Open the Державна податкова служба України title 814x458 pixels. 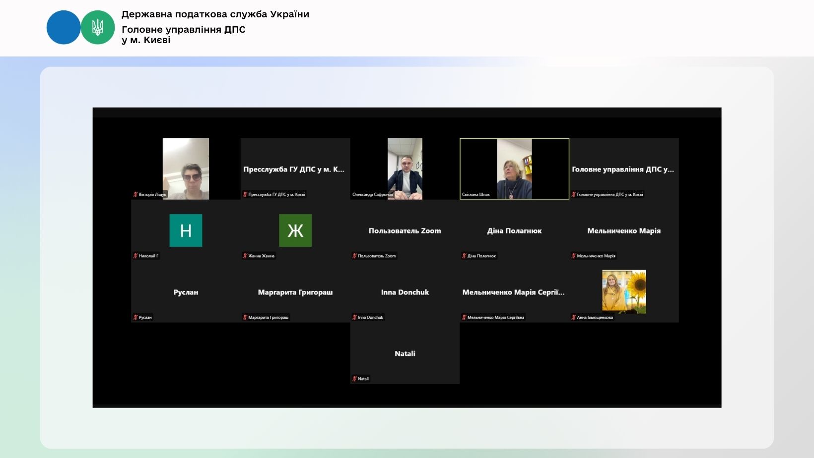click(x=215, y=14)
